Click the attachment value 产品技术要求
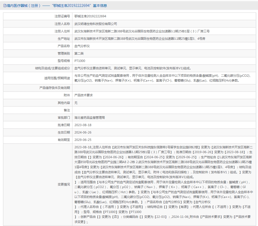The height and width of the screenshot is (226, 258). [x=83, y=95]
